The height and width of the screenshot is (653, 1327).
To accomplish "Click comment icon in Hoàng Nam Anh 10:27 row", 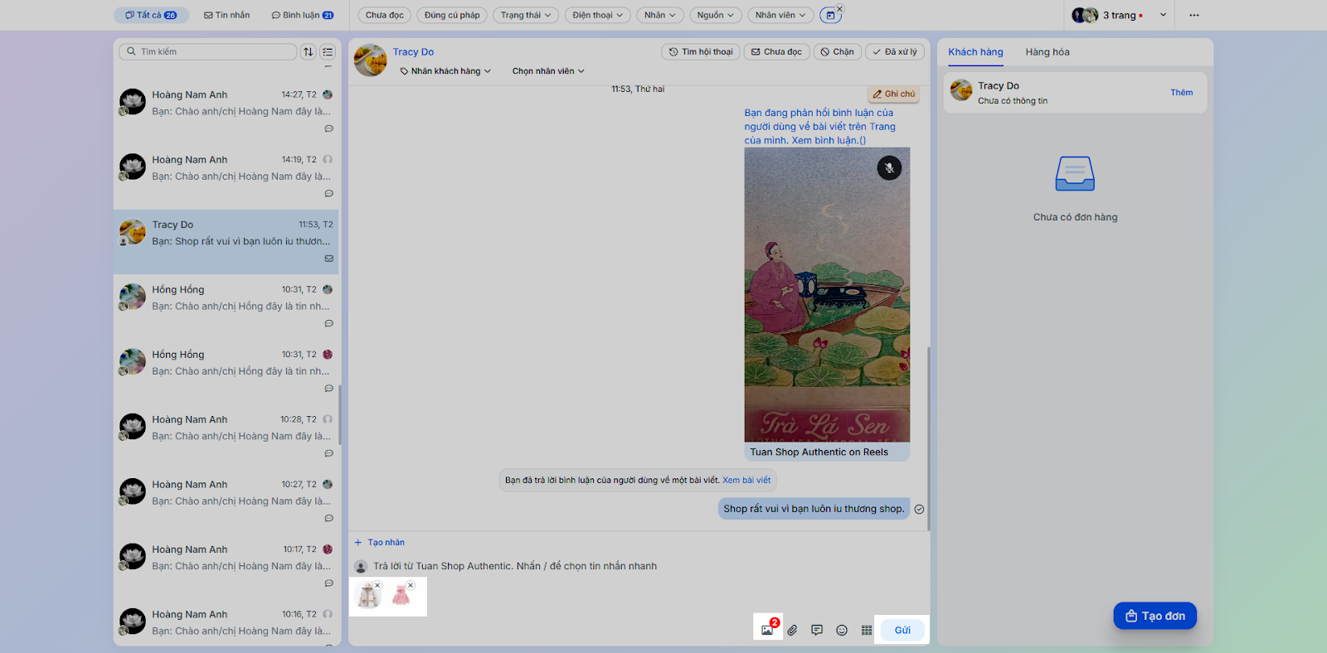I will click(x=329, y=519).
